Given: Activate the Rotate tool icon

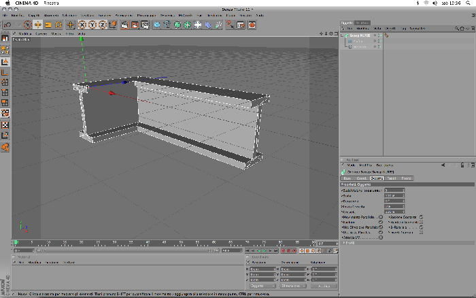Looking at the screenshot, I should (58, 24).
